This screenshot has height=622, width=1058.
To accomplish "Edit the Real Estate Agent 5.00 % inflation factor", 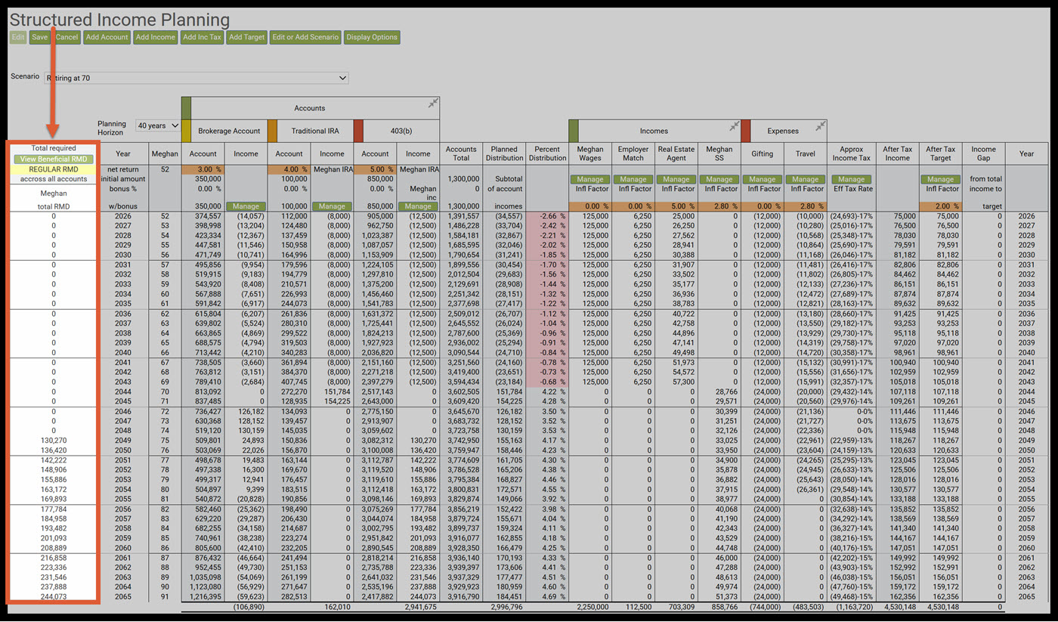I will pos(676,206).
